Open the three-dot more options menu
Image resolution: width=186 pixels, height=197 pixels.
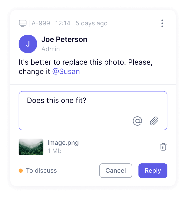(x=162, y=23)
